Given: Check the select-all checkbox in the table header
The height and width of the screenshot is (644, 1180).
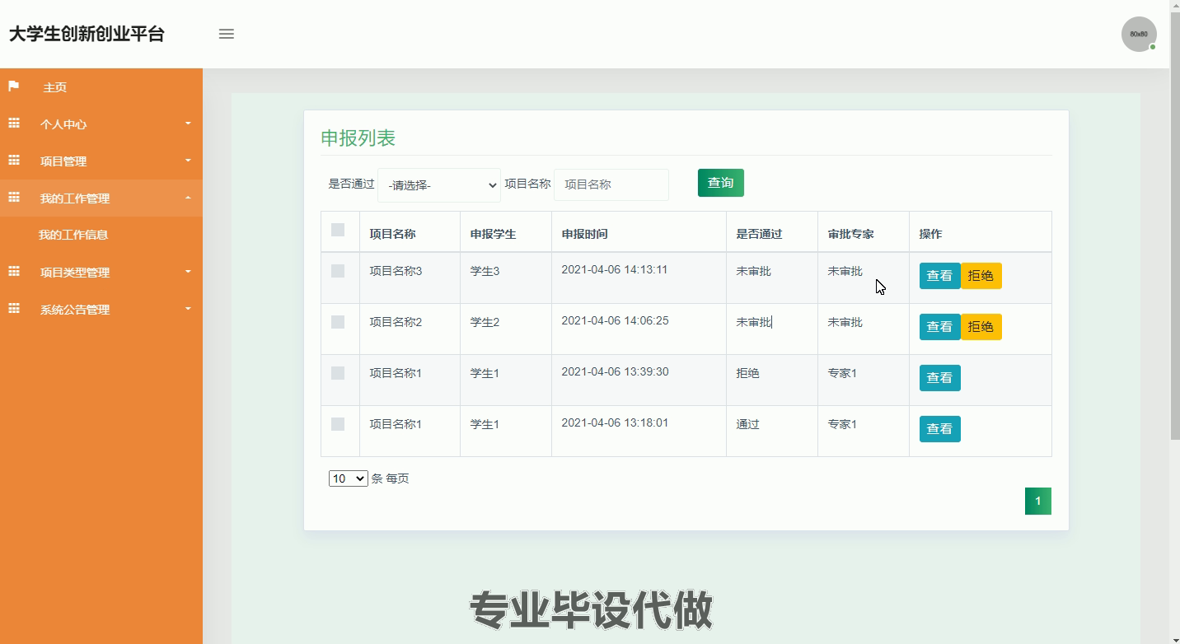Looking at the screenshot, I should pyautogui.click(x=338, y=230).
